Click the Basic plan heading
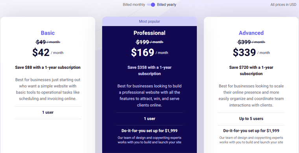The height and width of the screenshot is (153, 299). 48,33
